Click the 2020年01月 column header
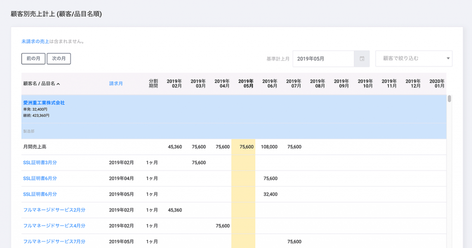This screenshot has height=248, width=472. tap(437, 84)
